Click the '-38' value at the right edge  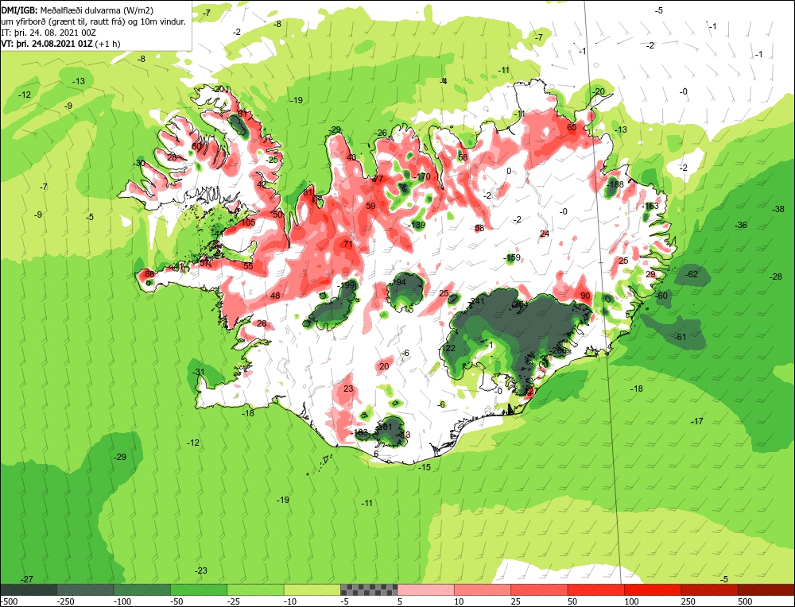click(x=778, y=209)
